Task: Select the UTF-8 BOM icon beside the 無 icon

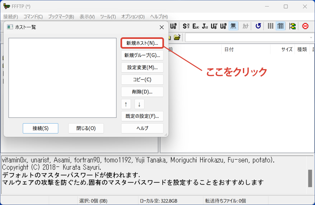Action: 223,26
